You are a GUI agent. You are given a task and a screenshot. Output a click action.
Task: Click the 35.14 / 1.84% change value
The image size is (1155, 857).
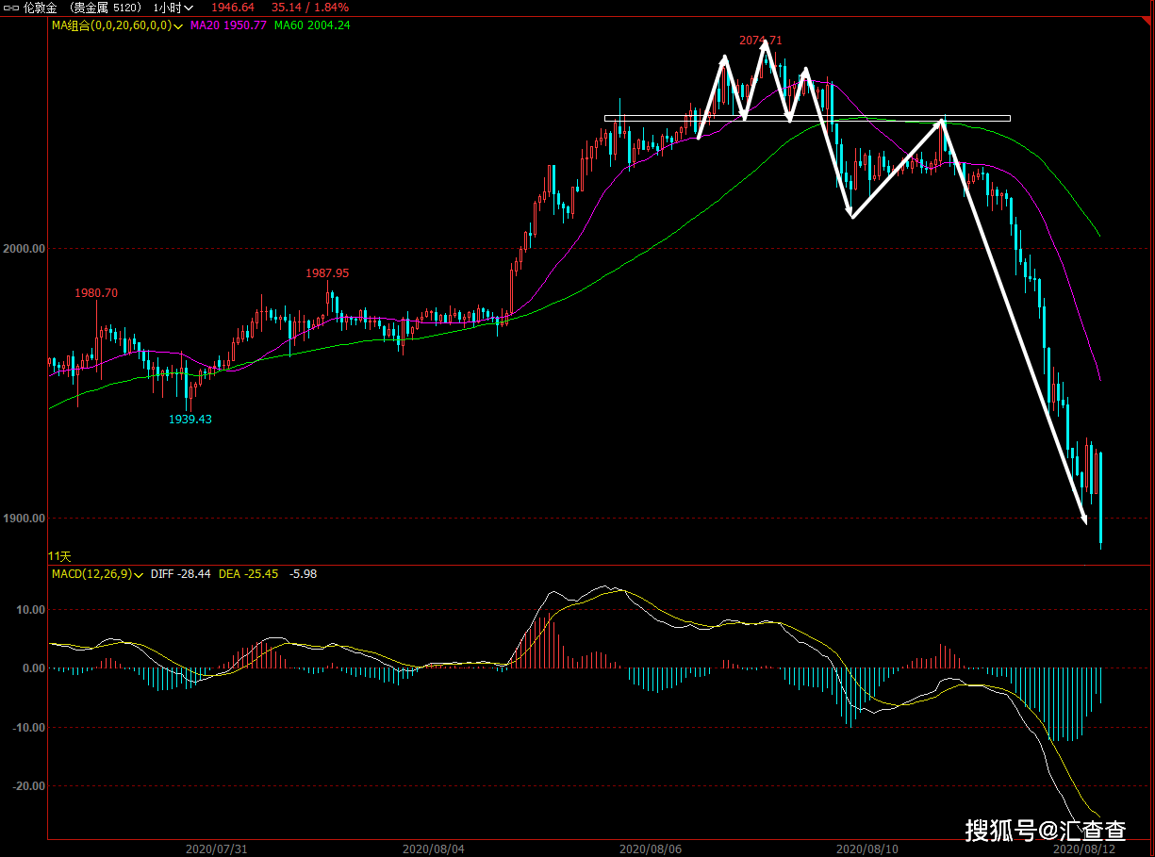click(309, 8)
